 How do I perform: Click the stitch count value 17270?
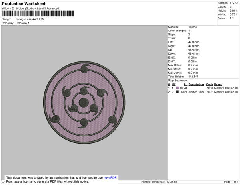234,3
